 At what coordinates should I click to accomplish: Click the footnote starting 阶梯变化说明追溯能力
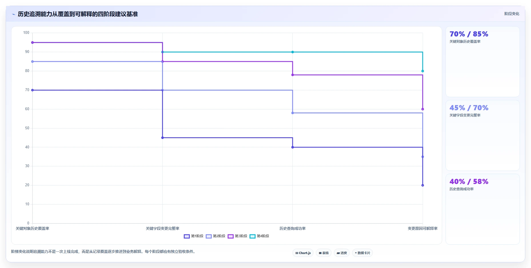(104, 251)
